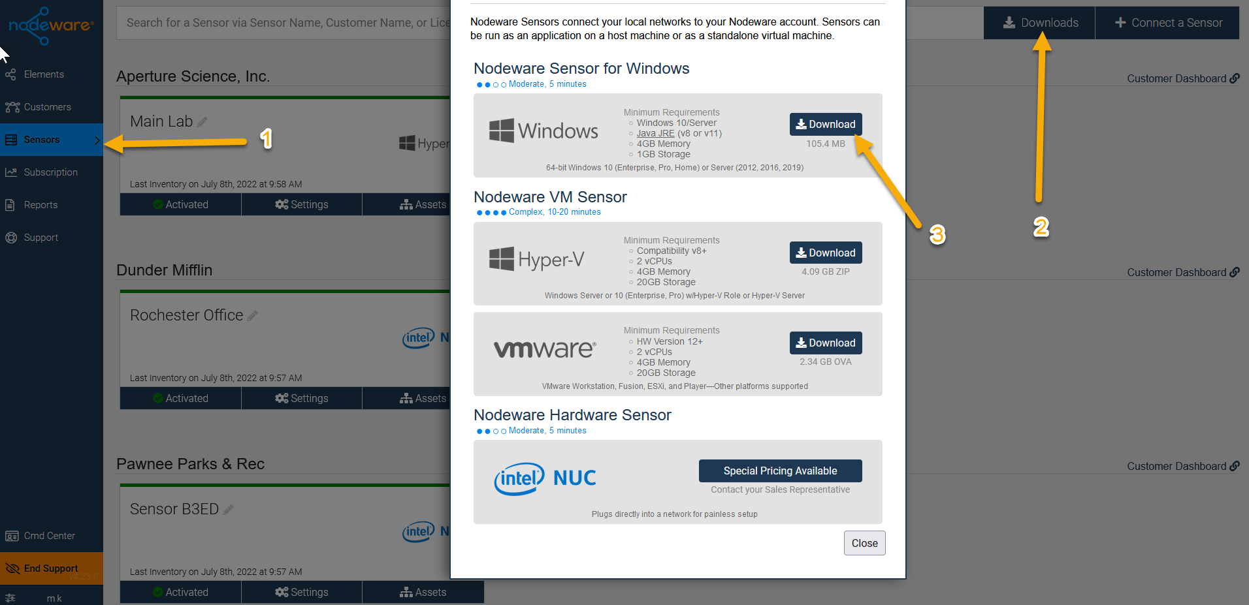Click the Reports document icon
This screenshot has height=605, width=1249.
coord(10,204)
